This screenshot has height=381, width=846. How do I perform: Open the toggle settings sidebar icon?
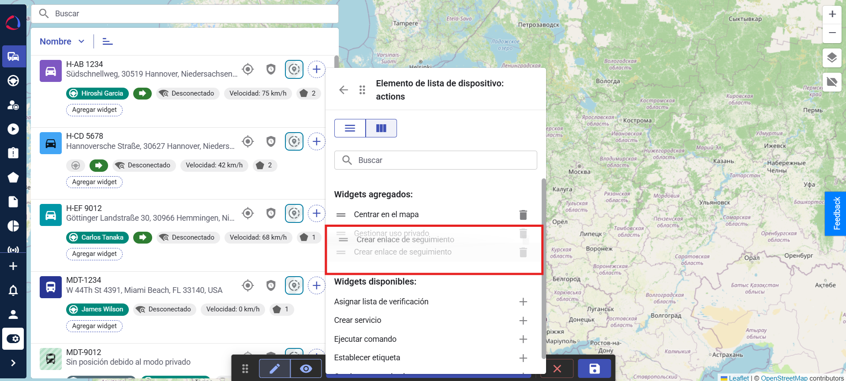13,339
